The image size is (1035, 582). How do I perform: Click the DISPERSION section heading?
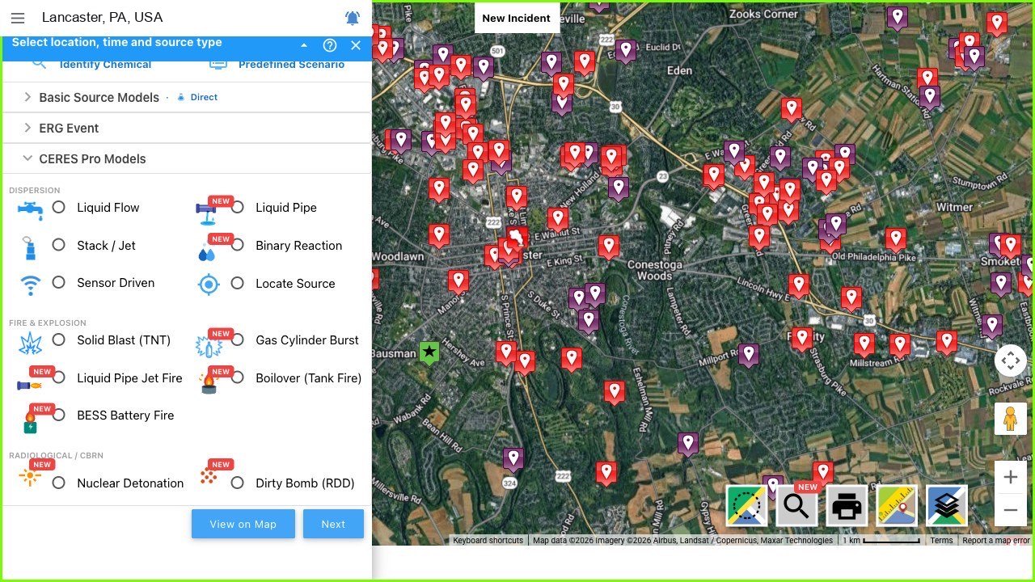point(35,191)
